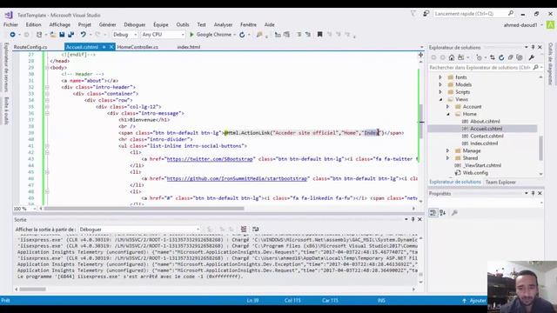Click the notifications flag icon in the title bar
Screen dimensions: 557x313
413,14
